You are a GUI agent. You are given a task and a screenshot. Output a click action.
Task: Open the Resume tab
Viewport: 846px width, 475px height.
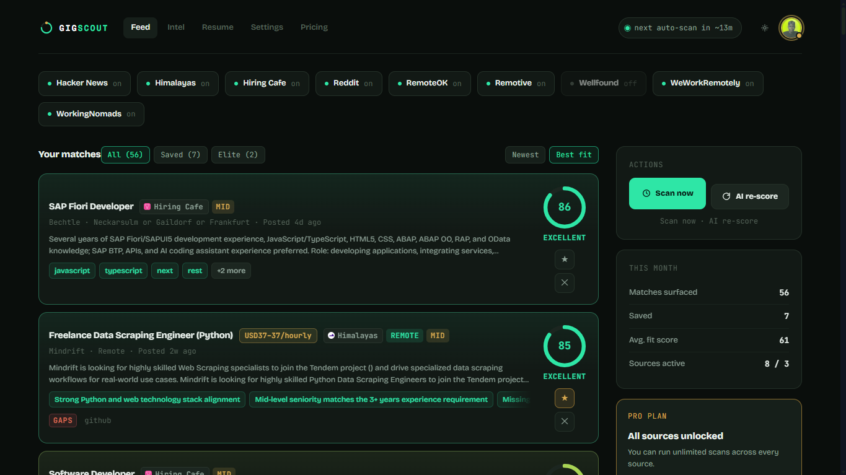point(218,28)
